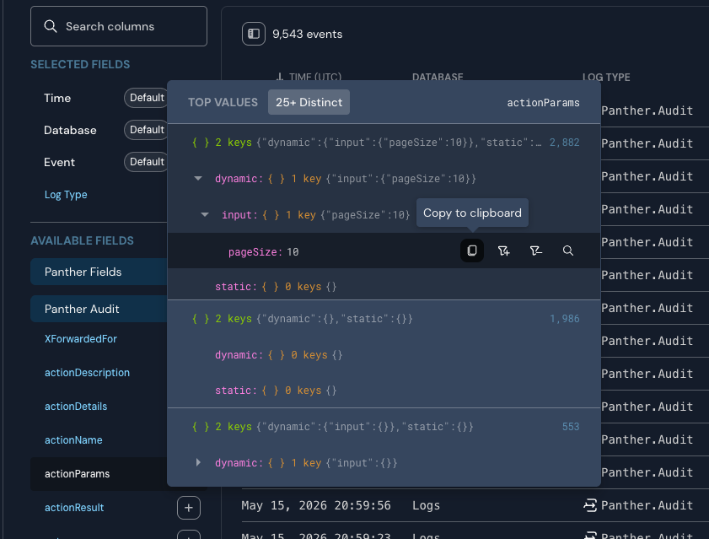The width and height of the screenshot is (709, 539).
Task: Focus the Search columns input
Action: click(x=119, y=26)
